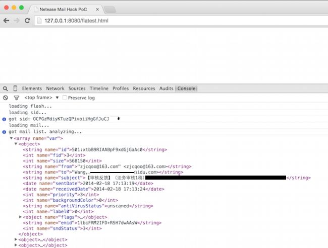Screen dimensions: 328x248
Task: Click the 'loading flash...' console message
Action: (30, 106)
